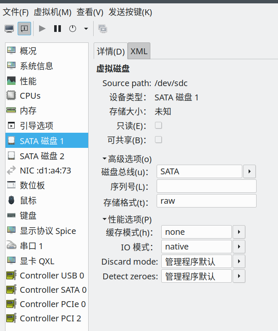Select SATA 磁盘 2 in hardware list
The image size is (278, 331).
[x=42, y=156]
